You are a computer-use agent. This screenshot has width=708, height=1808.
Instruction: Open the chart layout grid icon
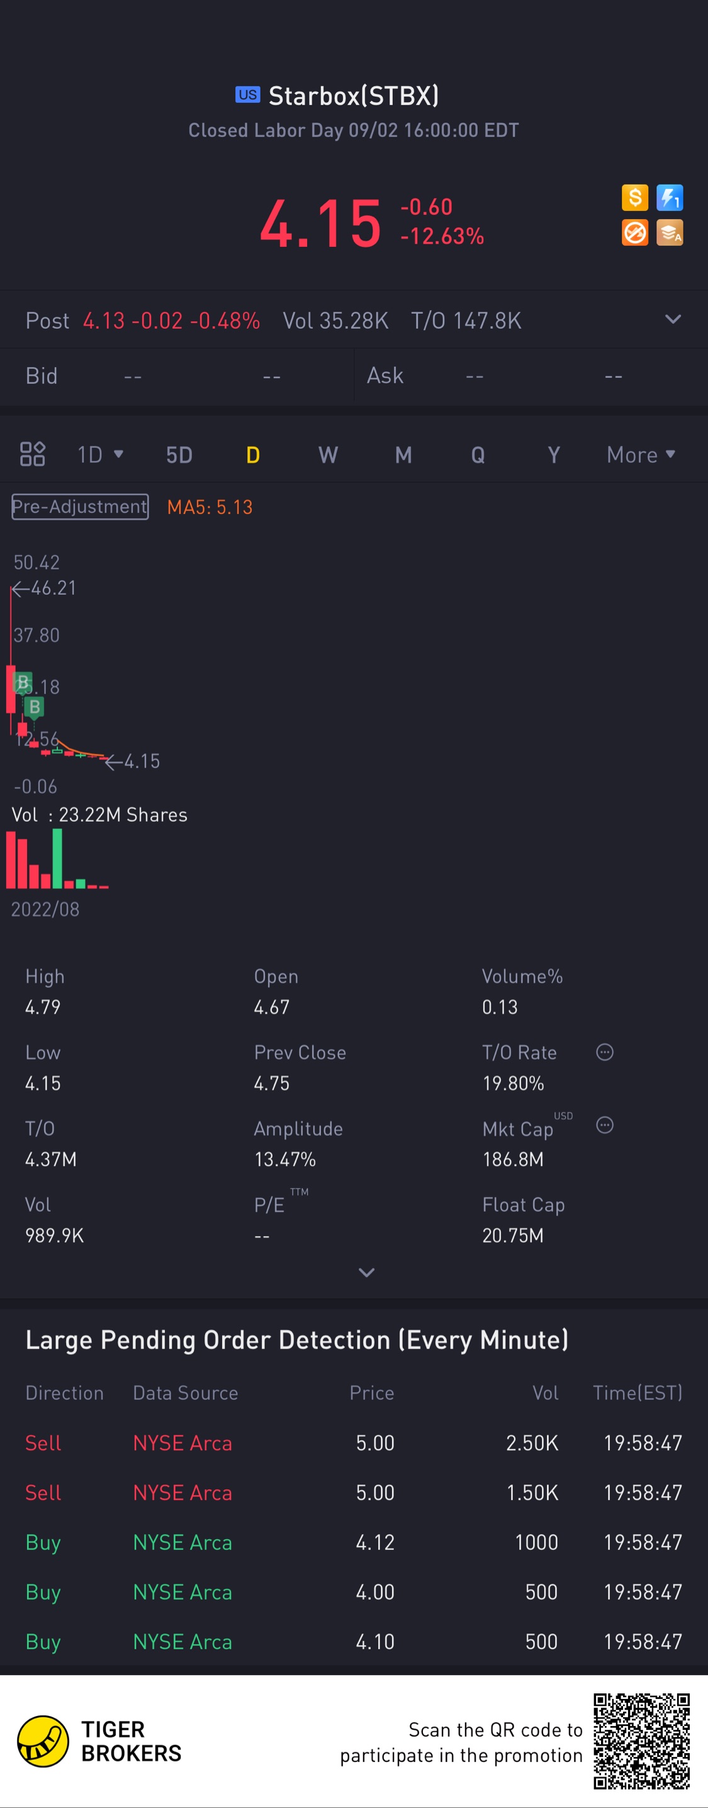click(x=32, y=454)
